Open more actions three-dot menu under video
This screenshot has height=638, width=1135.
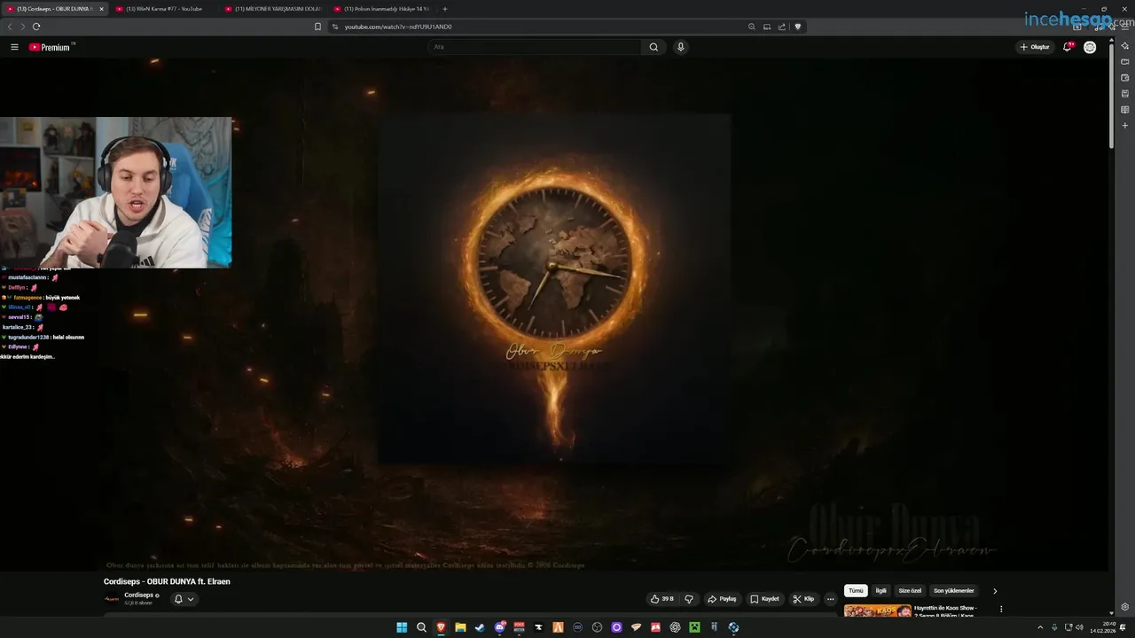[830, 599]
